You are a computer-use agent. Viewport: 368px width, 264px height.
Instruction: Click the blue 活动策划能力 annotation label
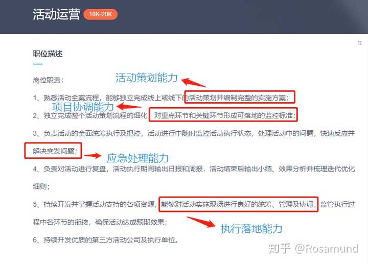[x=146, y=78]
